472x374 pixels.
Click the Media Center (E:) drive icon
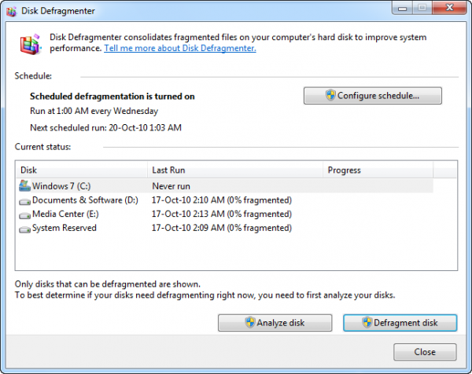[24, 214]
